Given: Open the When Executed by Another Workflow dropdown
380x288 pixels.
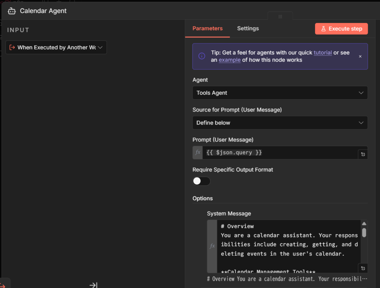Looking at the screenshot, I should [56, 48].
